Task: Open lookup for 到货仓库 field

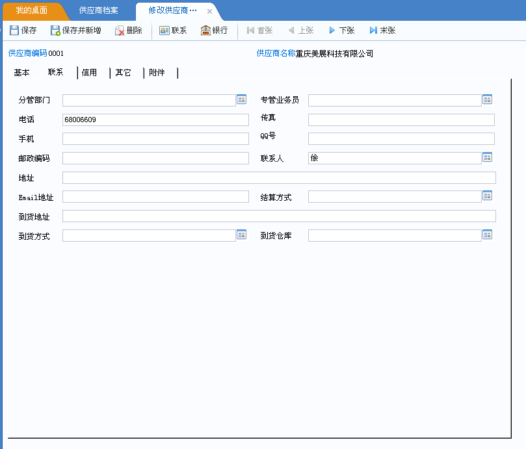Action: (x=488, y=235)
